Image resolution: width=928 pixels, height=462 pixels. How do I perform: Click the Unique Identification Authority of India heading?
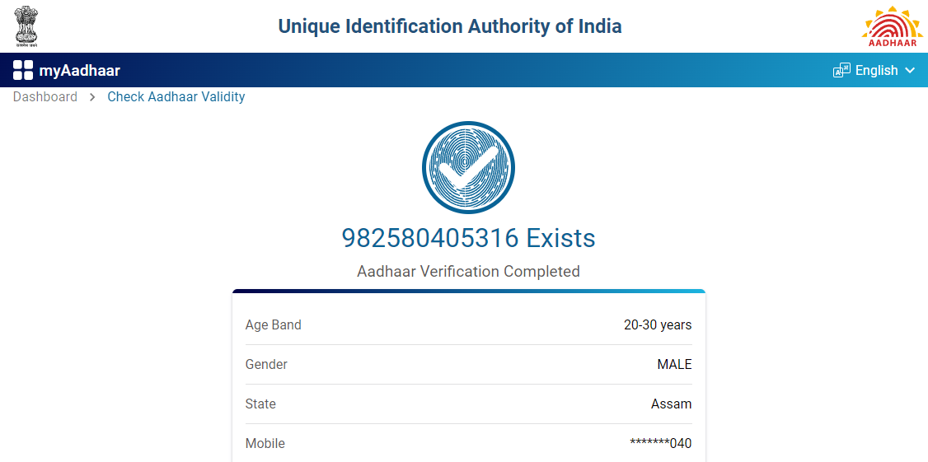point(450,26)
